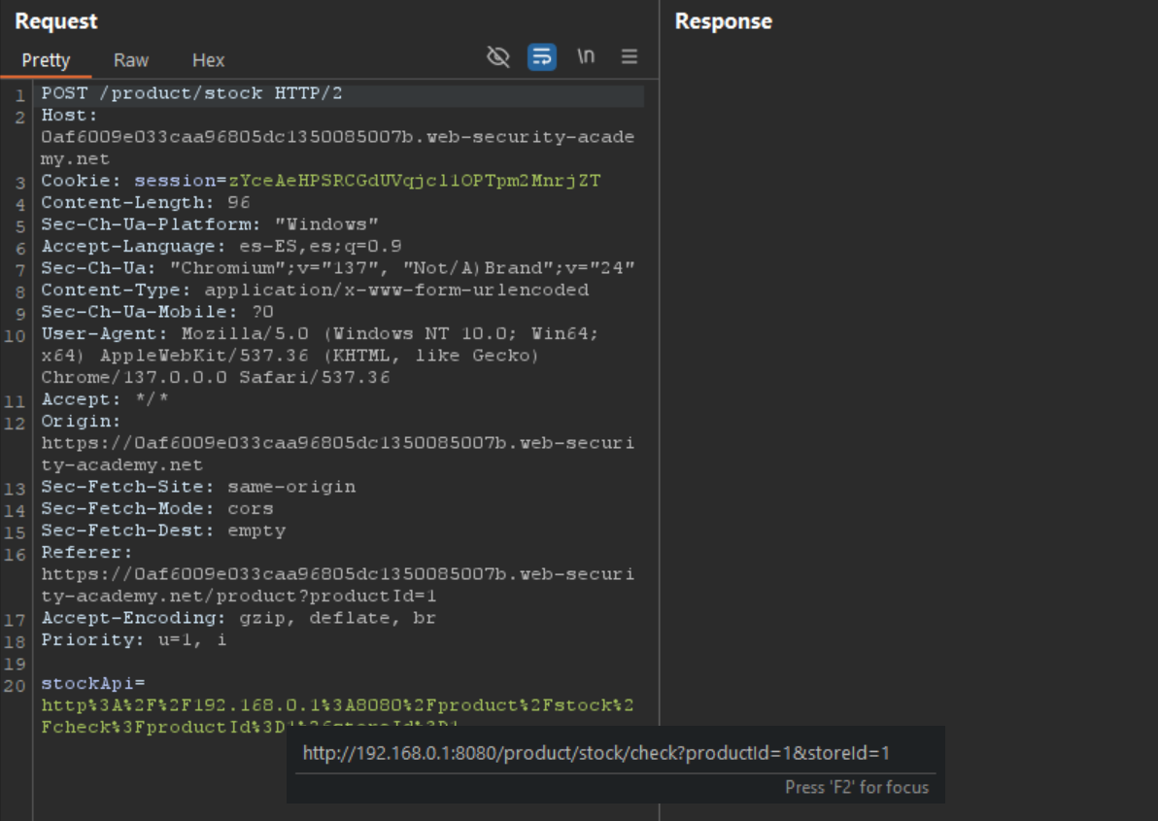Click the Content-Type header line

(x=314, y=290)
